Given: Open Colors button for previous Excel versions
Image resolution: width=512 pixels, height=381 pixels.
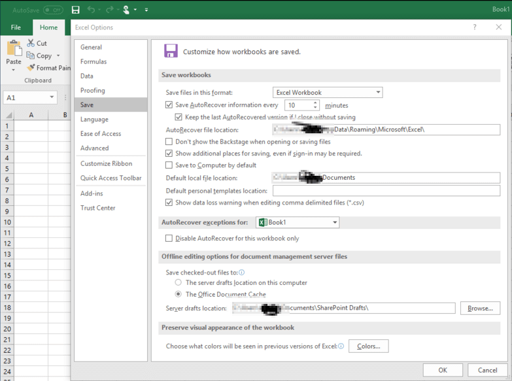Looking at the screenshot, I should tap(368, 346).
